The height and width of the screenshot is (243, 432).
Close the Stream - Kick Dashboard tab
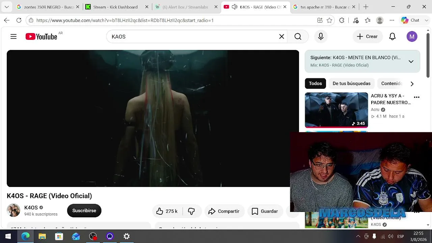pos(147,7)
